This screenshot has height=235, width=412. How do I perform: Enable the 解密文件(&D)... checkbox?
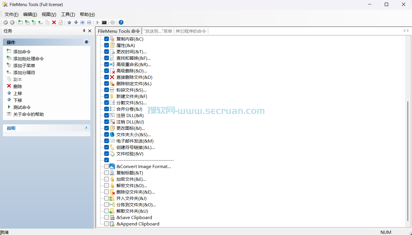point(107,185)
